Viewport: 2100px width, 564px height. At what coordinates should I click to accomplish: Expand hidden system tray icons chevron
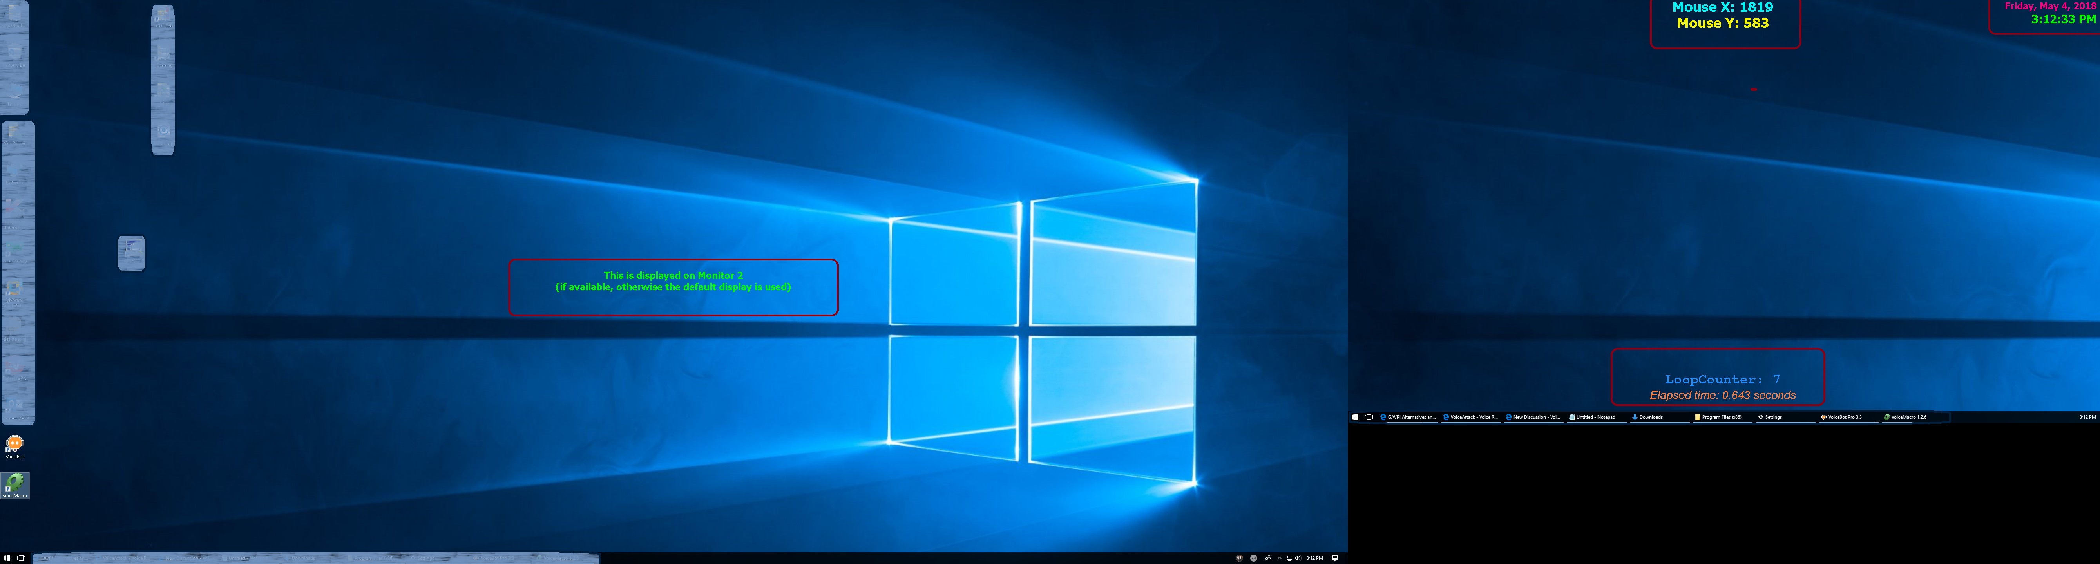point(1279,558)
